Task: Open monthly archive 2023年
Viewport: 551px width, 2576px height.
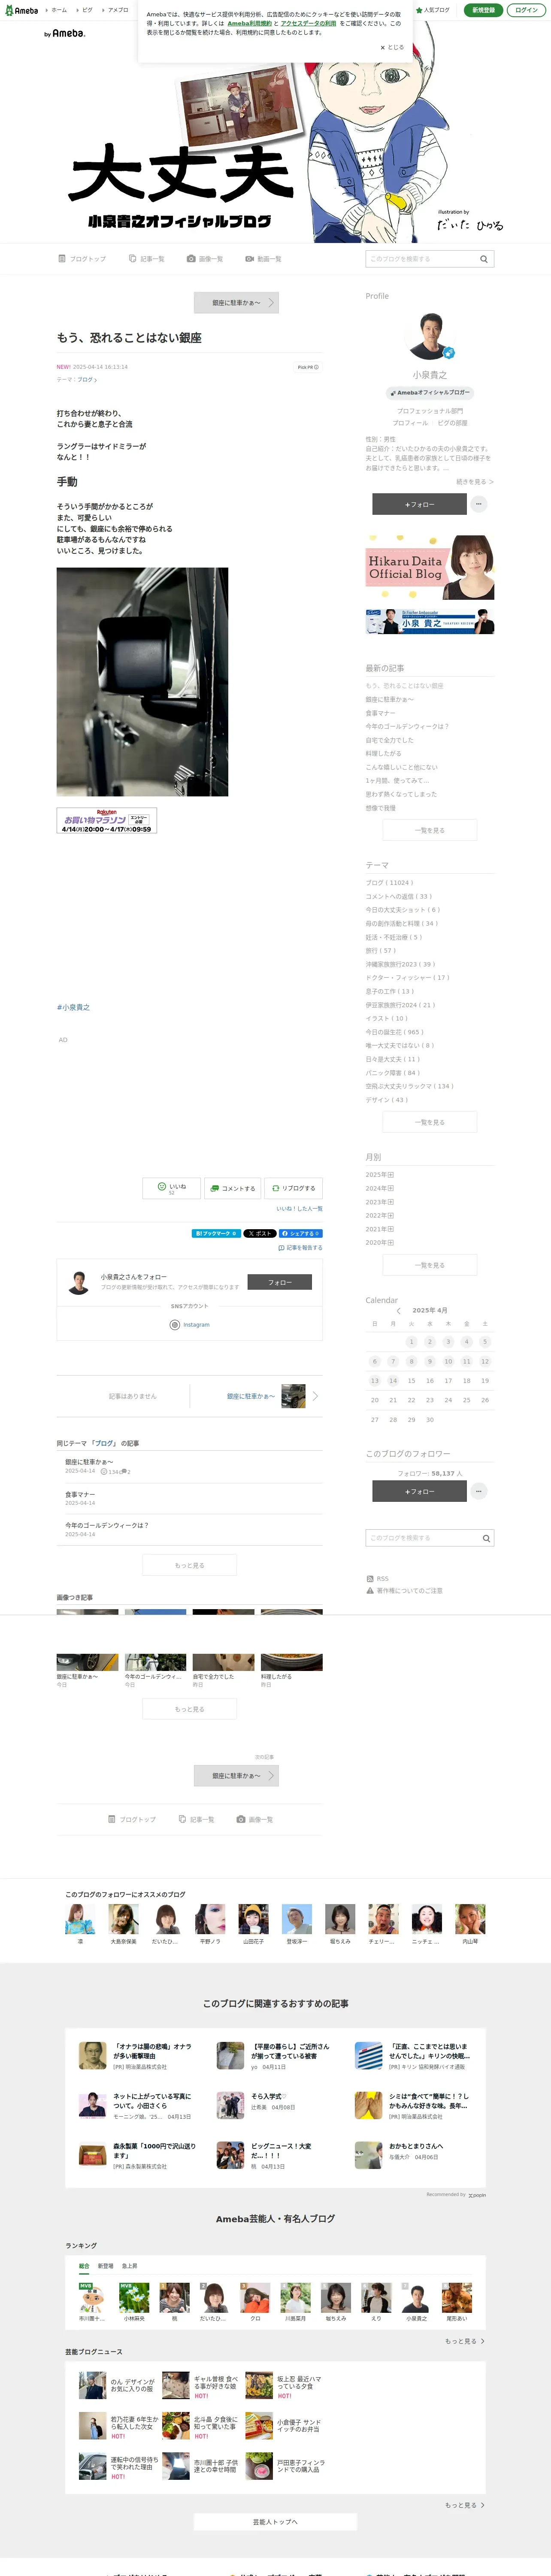Action: pyautogui.click(x=380, y=1202)
